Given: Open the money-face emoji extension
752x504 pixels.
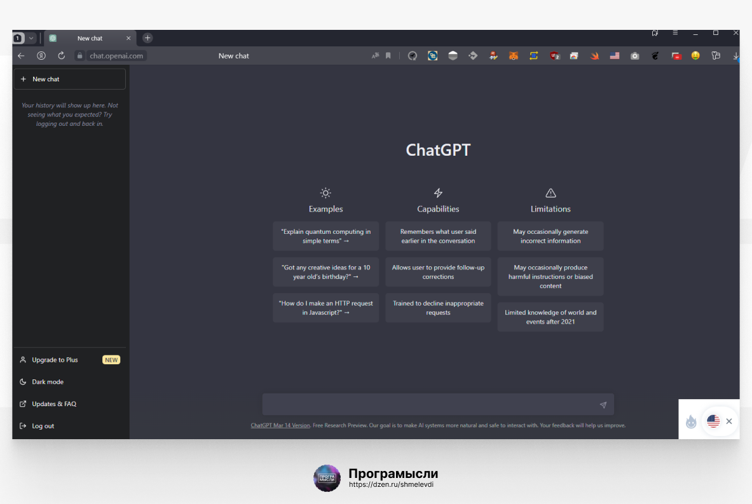Looking at the screenshot, I should click(695, 56).
